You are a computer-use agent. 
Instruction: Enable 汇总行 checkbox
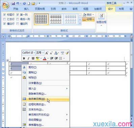pyautogui.click(x=4, y=19)
